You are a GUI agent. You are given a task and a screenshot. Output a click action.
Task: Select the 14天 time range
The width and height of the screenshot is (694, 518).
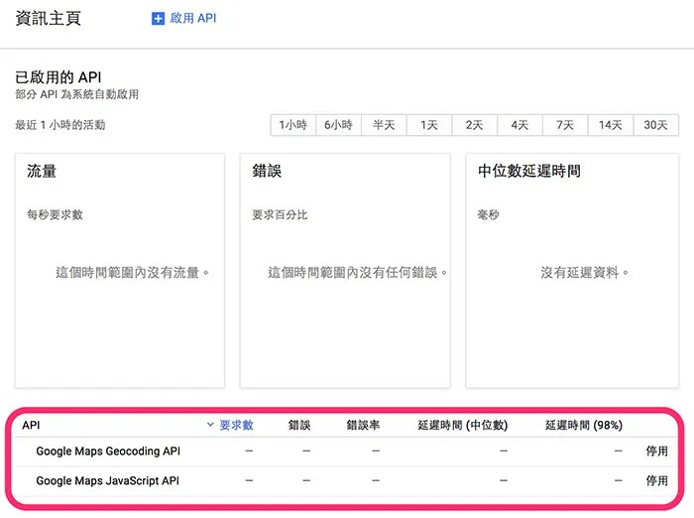click(611, 125)
